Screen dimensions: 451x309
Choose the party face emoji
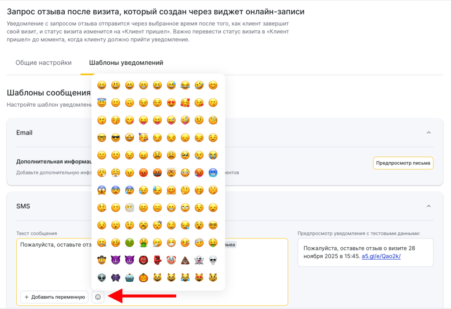pyautogui.click(x=143, y=138)
